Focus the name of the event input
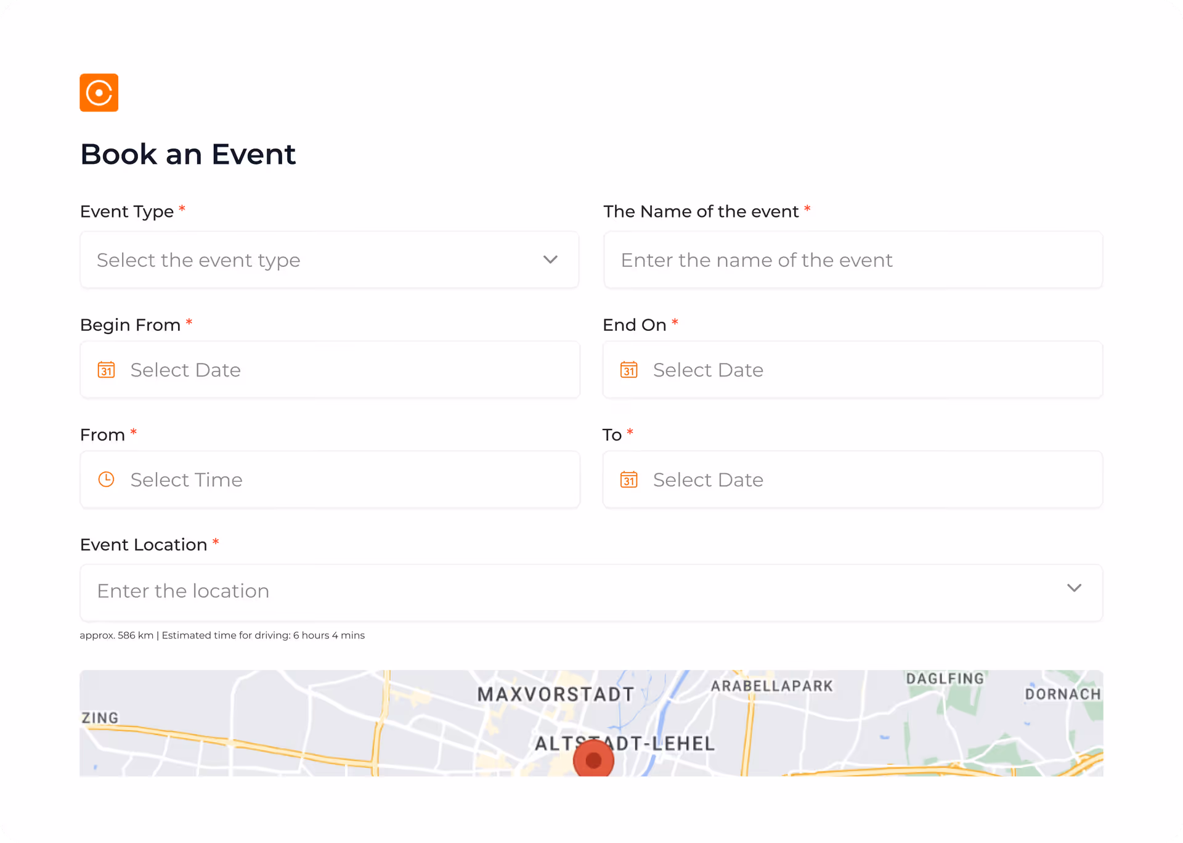 (853, 260)
